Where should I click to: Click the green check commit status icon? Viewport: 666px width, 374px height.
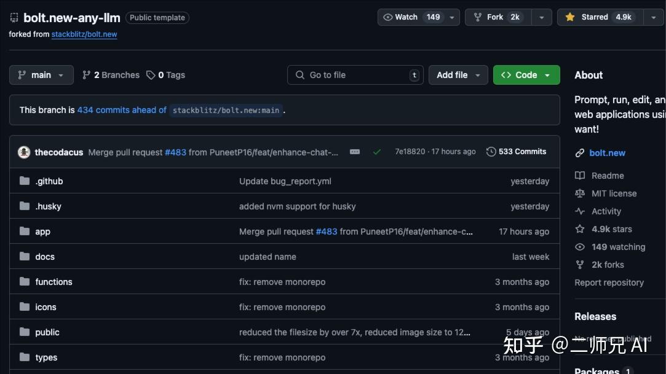(x=377, y=152)
